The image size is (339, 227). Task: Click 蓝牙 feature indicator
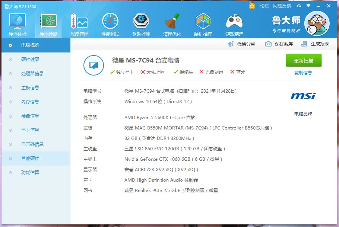coord(238,72)
